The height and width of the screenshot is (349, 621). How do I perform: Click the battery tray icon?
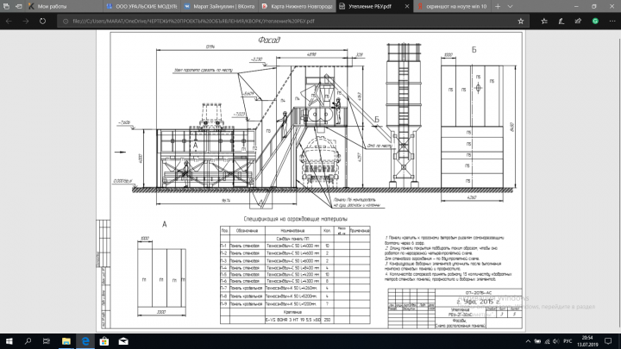(x=537, y=341)
